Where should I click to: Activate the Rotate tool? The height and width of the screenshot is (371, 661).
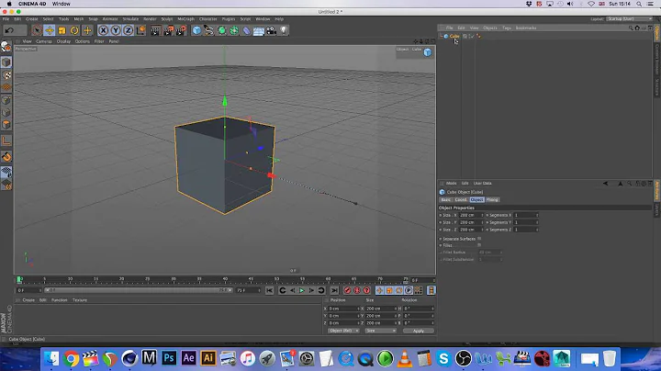(x=74, y=30)
